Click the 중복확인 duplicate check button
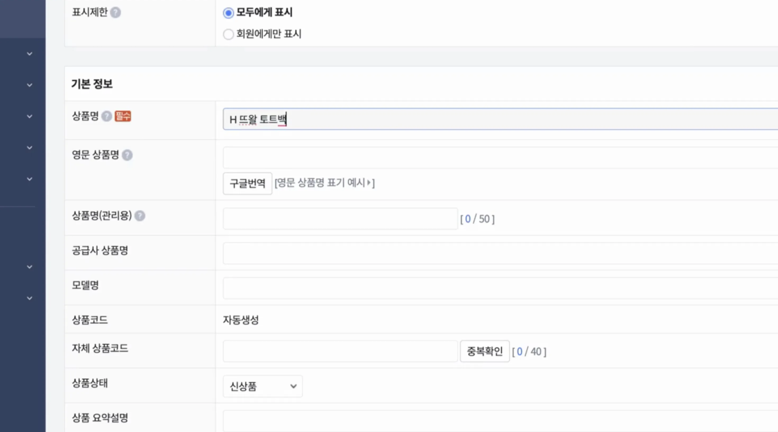778x432 pixels. coord(484,350)
